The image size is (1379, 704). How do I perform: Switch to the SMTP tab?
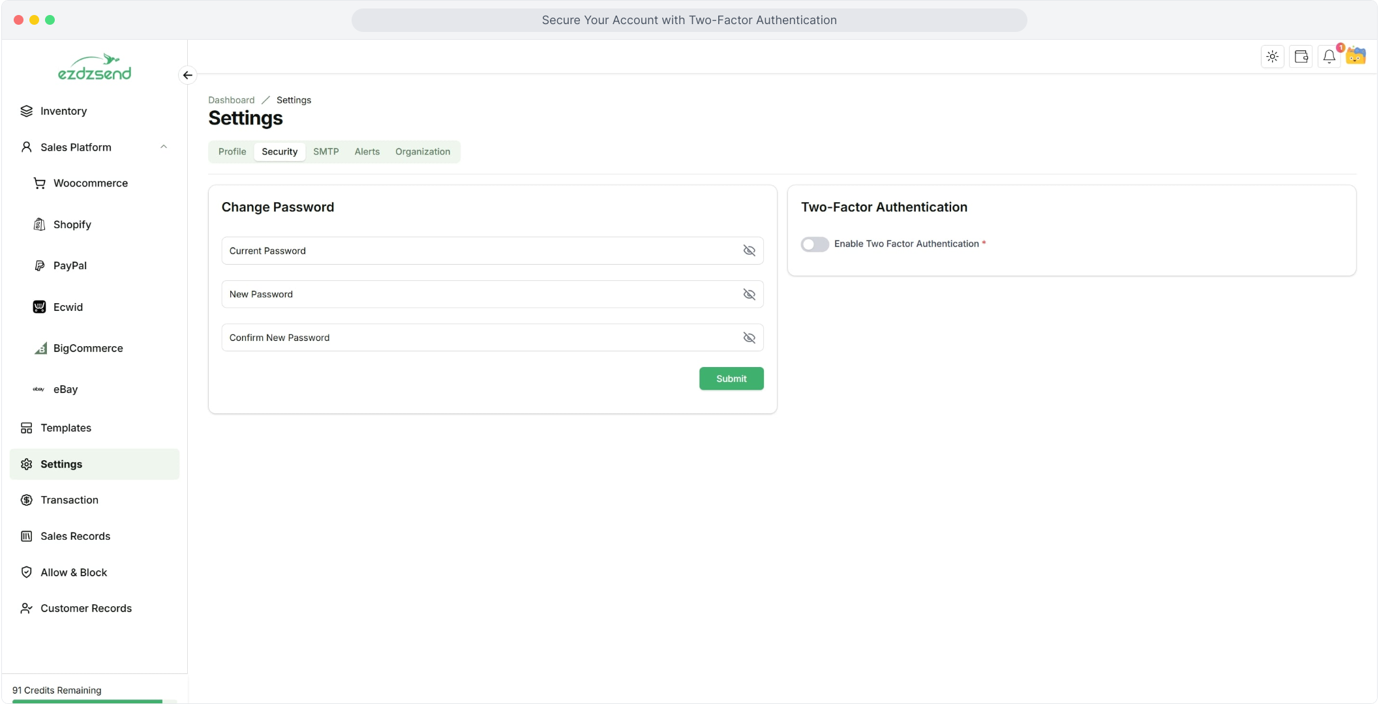[x=326, y=151]
